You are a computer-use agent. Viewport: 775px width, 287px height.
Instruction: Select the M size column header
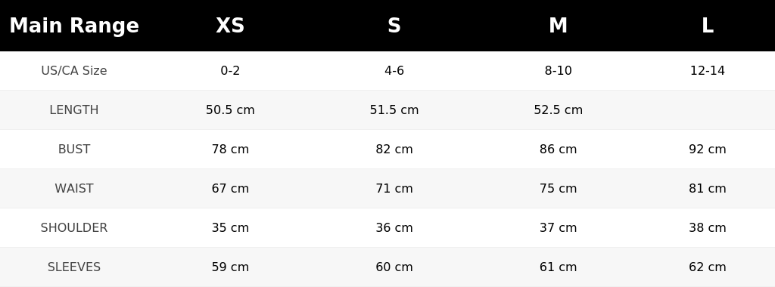pyautogui.click(x=558, y=26)
